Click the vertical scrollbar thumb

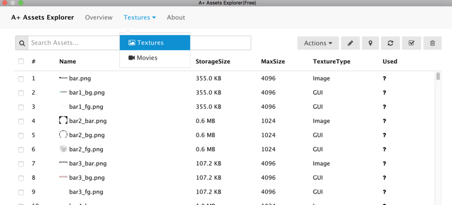438,76
